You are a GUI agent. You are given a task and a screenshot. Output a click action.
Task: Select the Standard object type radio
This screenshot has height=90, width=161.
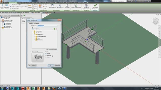coord(46,53)
